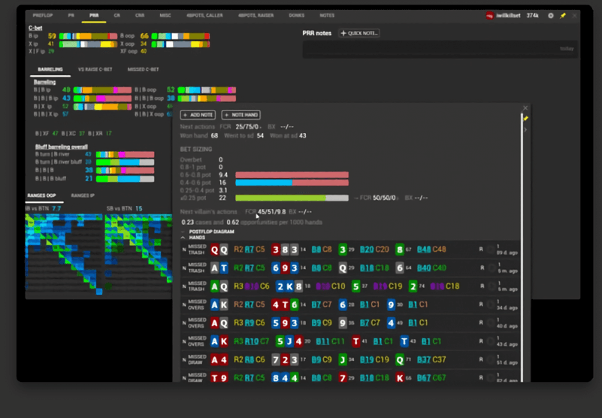Click the B67 action on T9 row
Screen dimensions: 602x418
tap(424, 378)
